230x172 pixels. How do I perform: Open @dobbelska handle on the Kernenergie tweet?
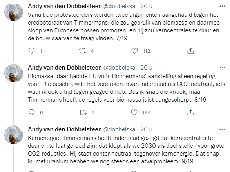119,129
